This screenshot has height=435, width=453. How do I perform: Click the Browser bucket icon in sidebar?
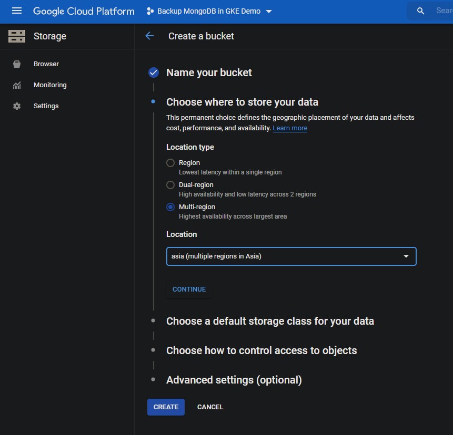pyautogui.click(x=17, y=64)
